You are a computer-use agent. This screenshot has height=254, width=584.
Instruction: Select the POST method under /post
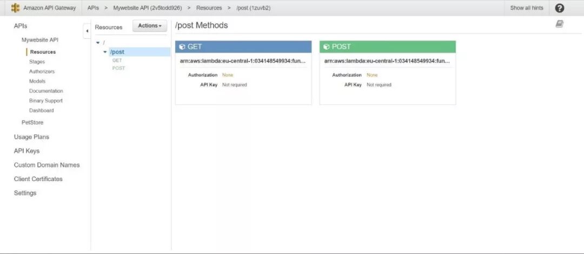coord(118,68)
